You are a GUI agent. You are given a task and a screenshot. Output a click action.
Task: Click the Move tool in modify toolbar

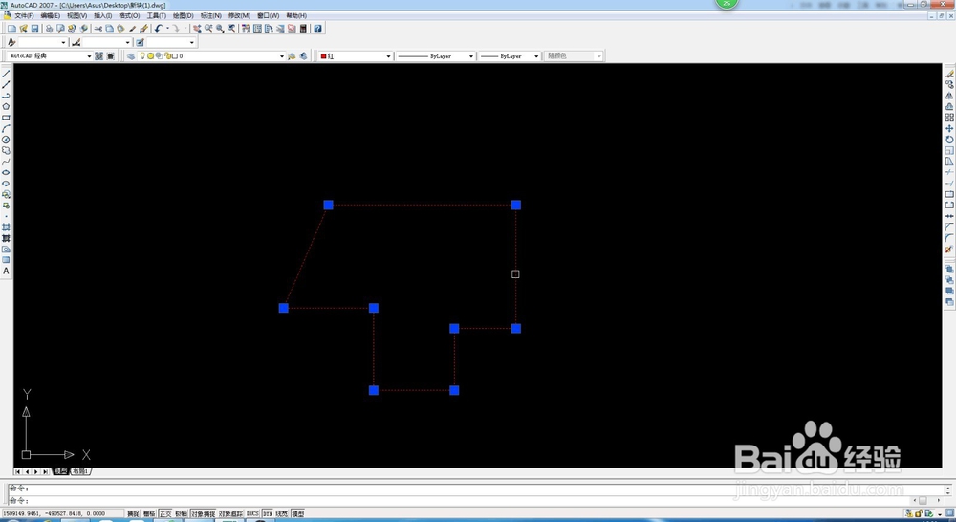tap(949, 128)
